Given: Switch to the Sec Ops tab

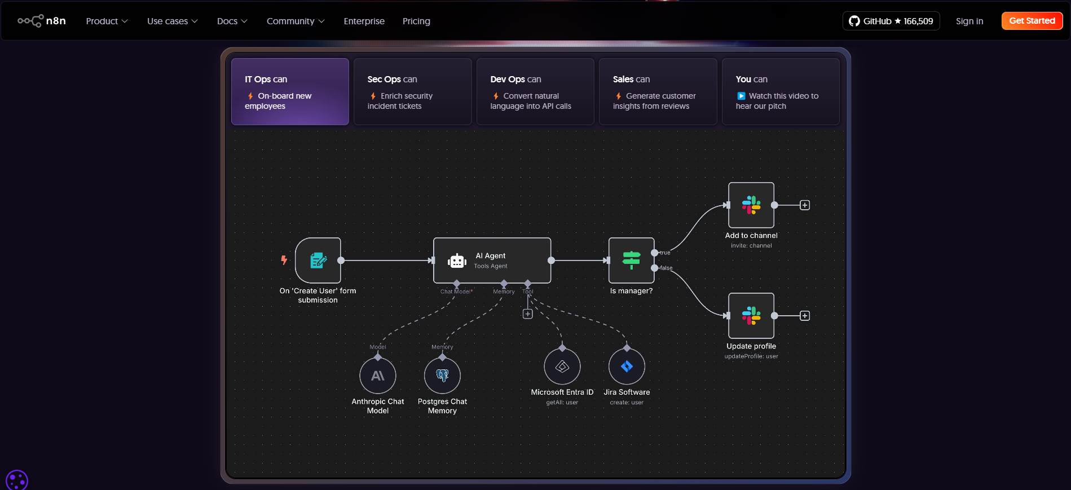Looking at the screenshot, I should [412, 92].
